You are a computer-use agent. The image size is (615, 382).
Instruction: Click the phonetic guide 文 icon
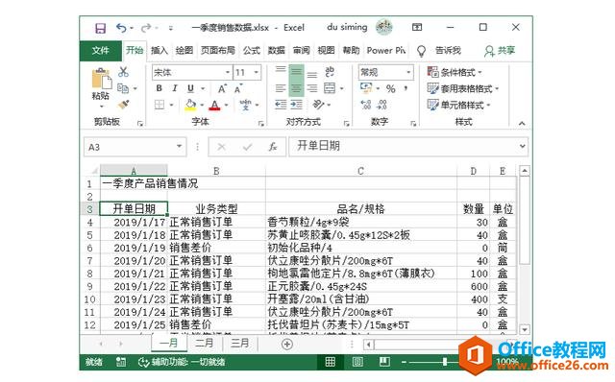(x=245, y=105)
